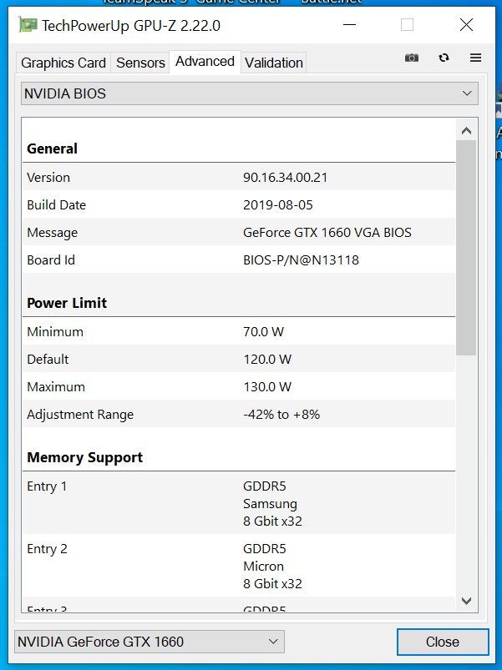Close the window with the X button
502x670 pixels.
point(466,25)
